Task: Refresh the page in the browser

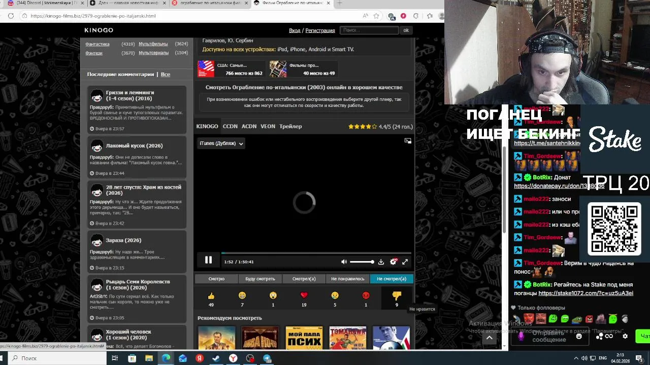Action: coord(11,16)
